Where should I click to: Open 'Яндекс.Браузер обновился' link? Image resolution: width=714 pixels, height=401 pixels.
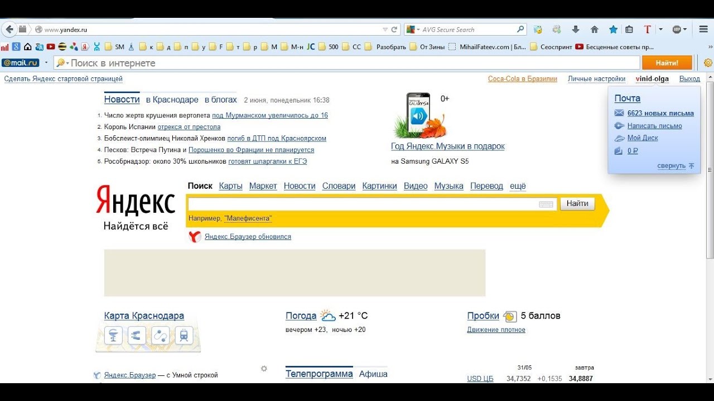coord(248,237)
